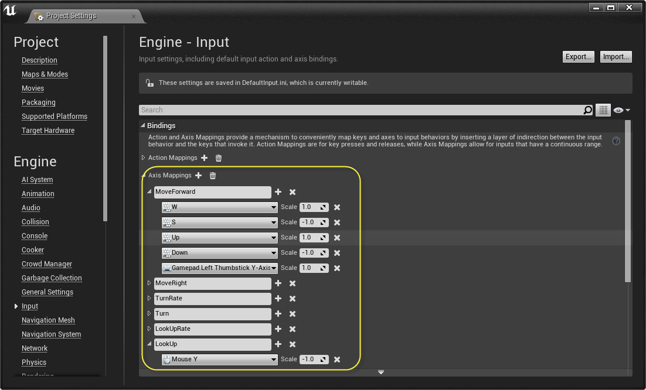Delete all Axis Mappings with trash icon

[213, 176]
